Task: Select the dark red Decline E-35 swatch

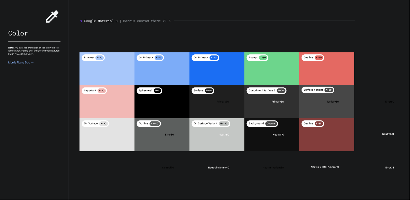Action: (327, 135)
